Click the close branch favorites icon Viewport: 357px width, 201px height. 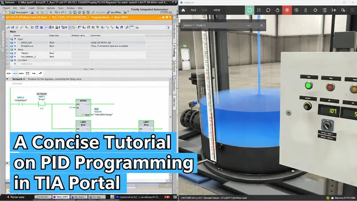point(40,73)
